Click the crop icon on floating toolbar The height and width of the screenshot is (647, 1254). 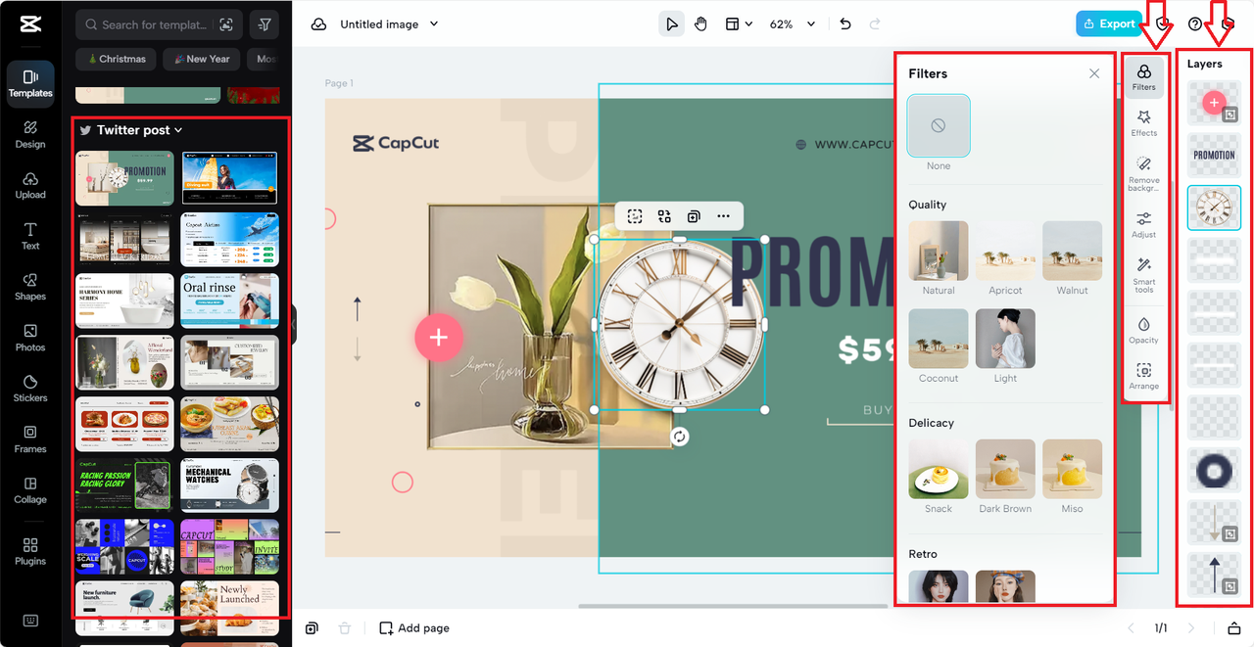635,216
